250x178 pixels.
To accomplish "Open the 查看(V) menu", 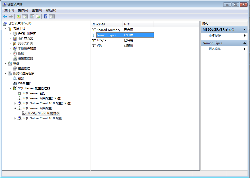I will pyautogui.click(x=37, y=10).
